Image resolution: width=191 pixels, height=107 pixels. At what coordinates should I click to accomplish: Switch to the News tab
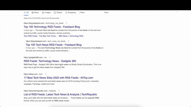pyautogui.click(x=35, y=12)
